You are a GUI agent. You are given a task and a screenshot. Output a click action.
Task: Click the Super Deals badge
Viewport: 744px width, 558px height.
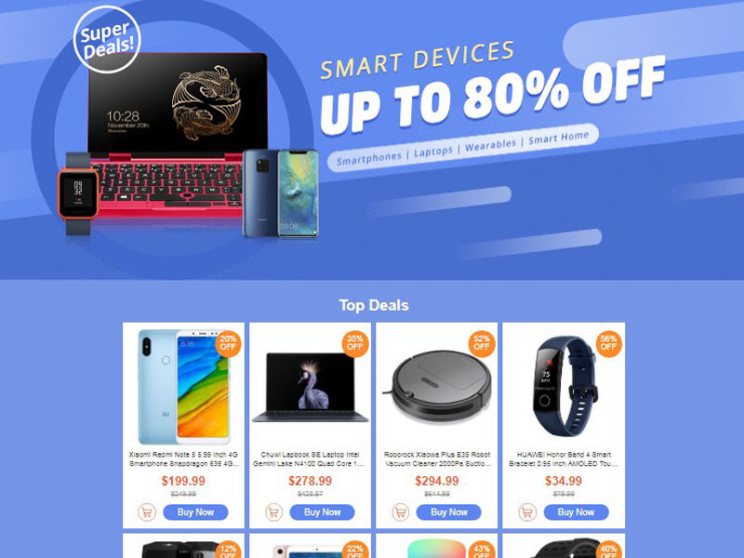click(107, 40)
